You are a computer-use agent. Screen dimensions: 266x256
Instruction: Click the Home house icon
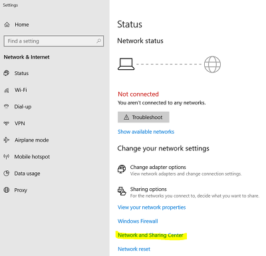click(x=7, y=25)
